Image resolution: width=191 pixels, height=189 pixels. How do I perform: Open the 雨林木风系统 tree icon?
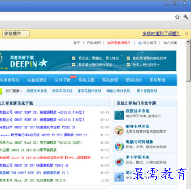click(119, 130)
